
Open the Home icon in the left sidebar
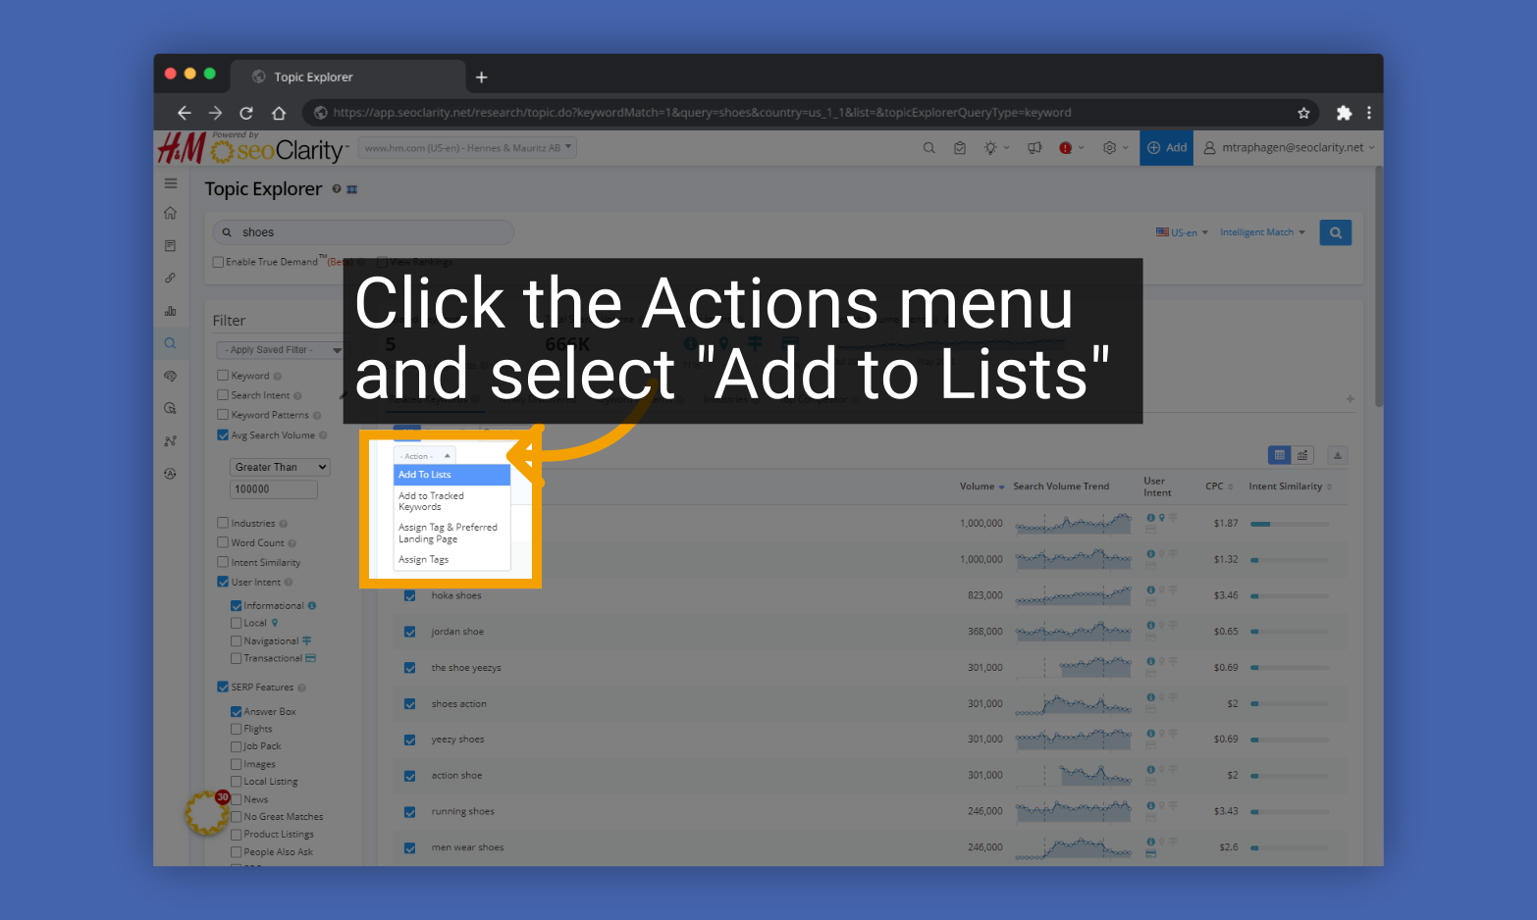[x=170, y=212]
